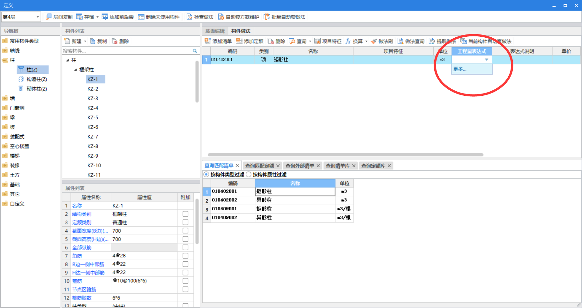Image resolution: width=582 pixels, height=308 pixels.
Task: Click the 删除 icon in 构件做法 toolbar
Action: pos(271,41)
